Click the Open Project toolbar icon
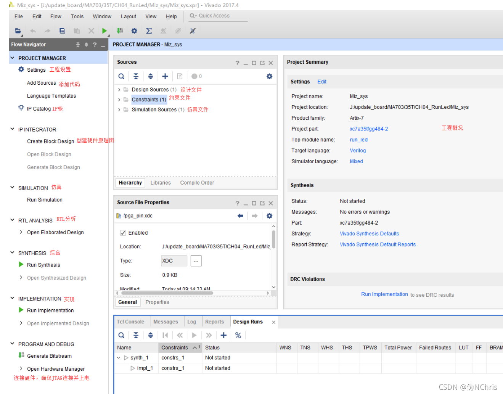Screen dimensions: 503x394 click(18, 31)
